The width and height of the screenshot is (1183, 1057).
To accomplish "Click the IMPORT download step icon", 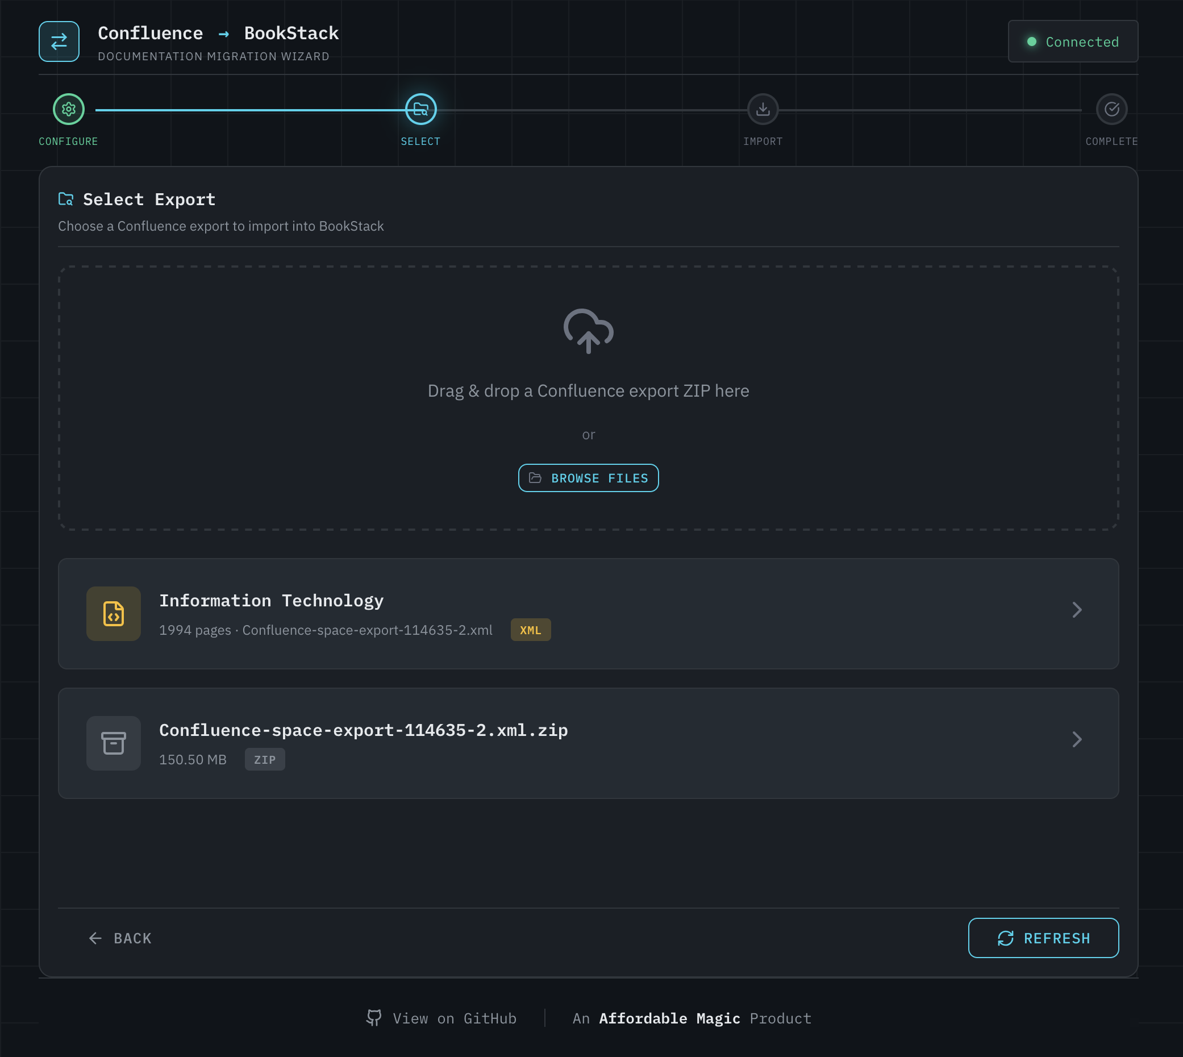I will click(x=763, y=109).
